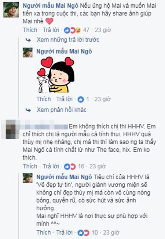Expand 'Xem những trả lời trước' previous replies
The height and width of the screenshot is (239, 165).
[68, 40]
